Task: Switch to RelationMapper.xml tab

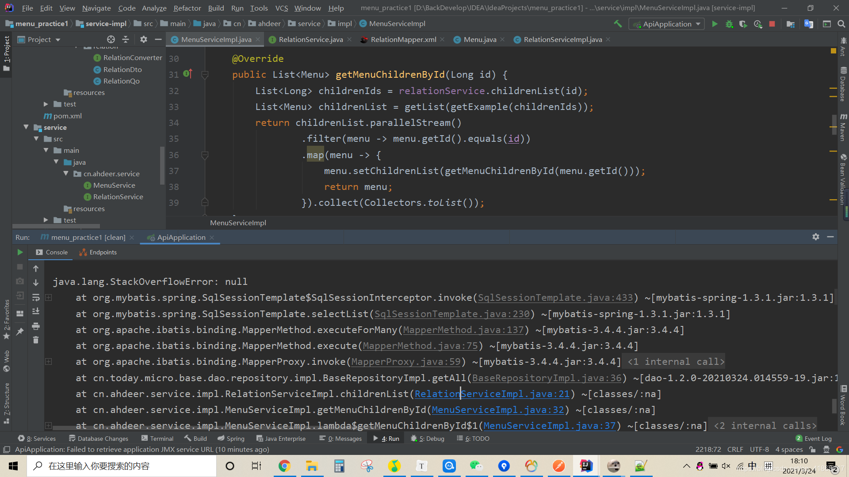Action: [403, 39]
